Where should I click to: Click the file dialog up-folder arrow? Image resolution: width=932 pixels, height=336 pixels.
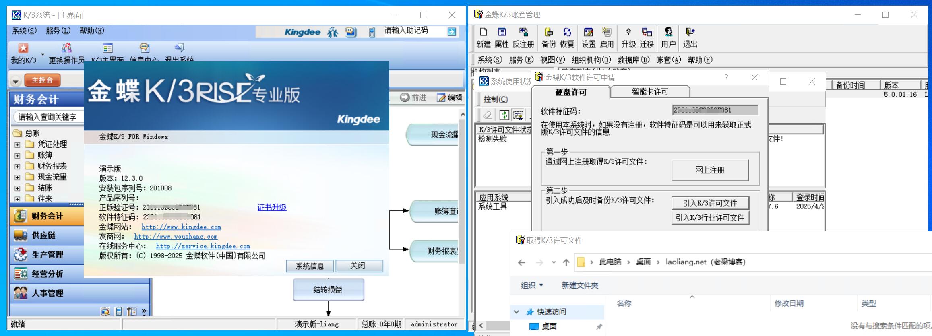click(x=566, y=262)
